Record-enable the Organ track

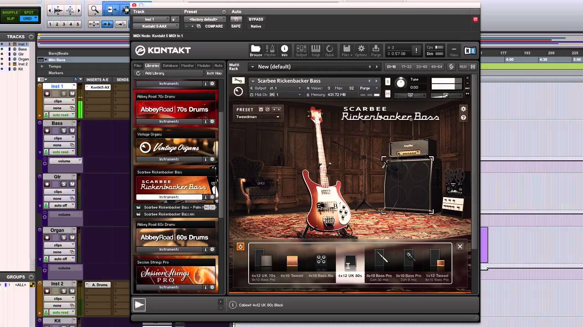47,238
